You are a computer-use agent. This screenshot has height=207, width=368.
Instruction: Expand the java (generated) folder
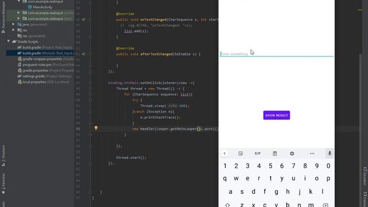[14, 24]
